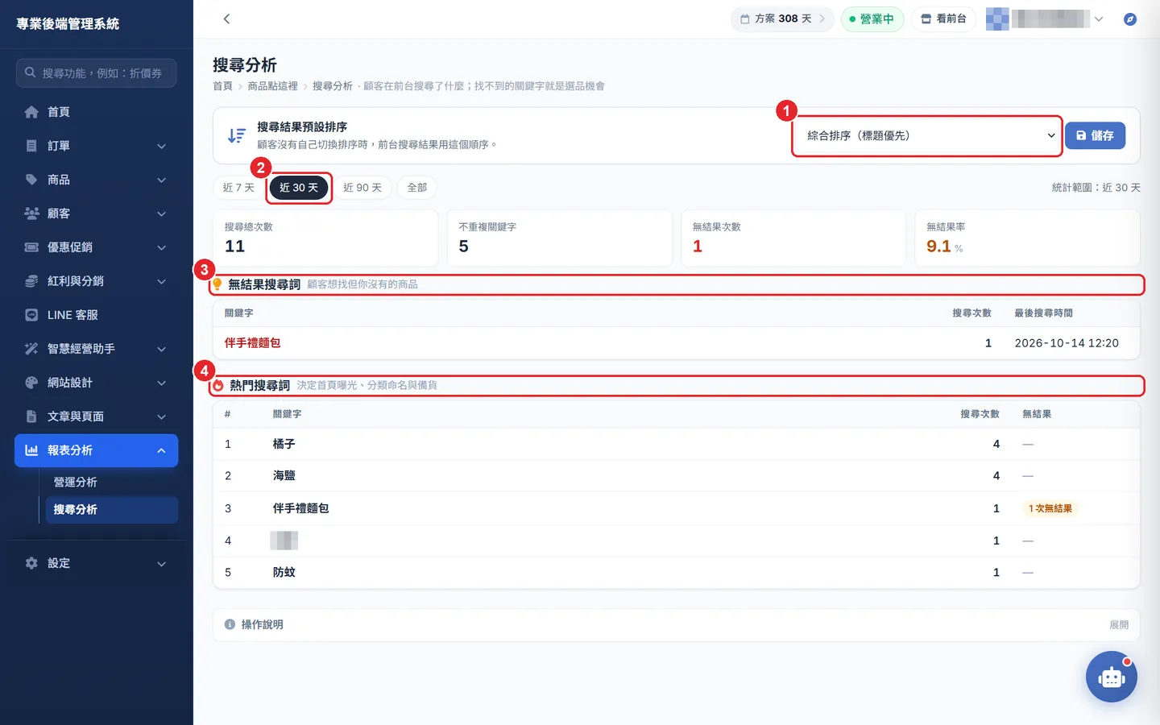The height and width of the screenshot is (725, 1160).
Task: Select the 近 30 天 range tab
Action: (x=299, y=188)
